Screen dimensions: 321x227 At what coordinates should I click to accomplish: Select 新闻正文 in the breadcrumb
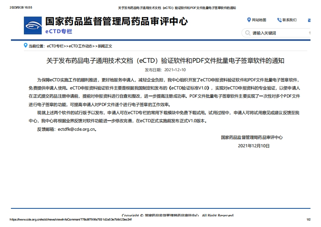pyautogui.click(x=104, y=46)
